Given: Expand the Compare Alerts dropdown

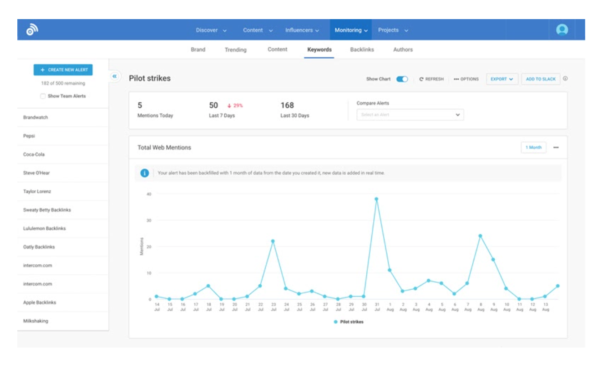Looking at the screenshot, I should 410,115.
